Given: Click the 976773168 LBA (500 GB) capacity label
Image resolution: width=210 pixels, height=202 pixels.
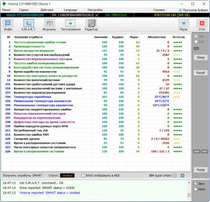Looking at the screenshot, I should point(172,15).
